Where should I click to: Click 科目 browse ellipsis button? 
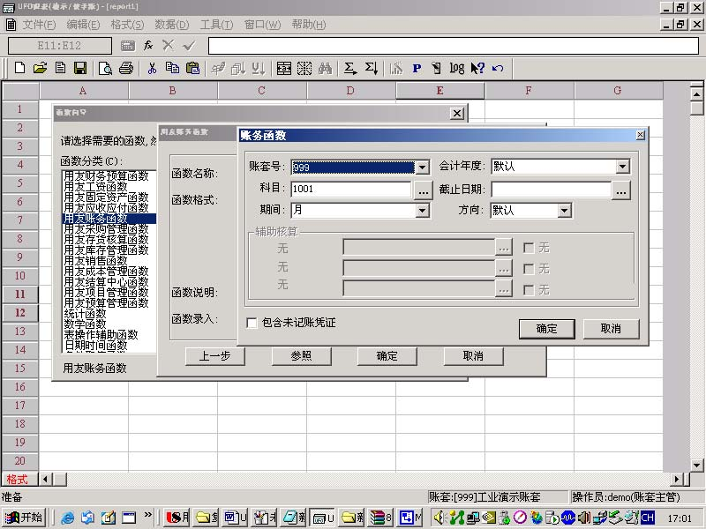coord(423,190)
